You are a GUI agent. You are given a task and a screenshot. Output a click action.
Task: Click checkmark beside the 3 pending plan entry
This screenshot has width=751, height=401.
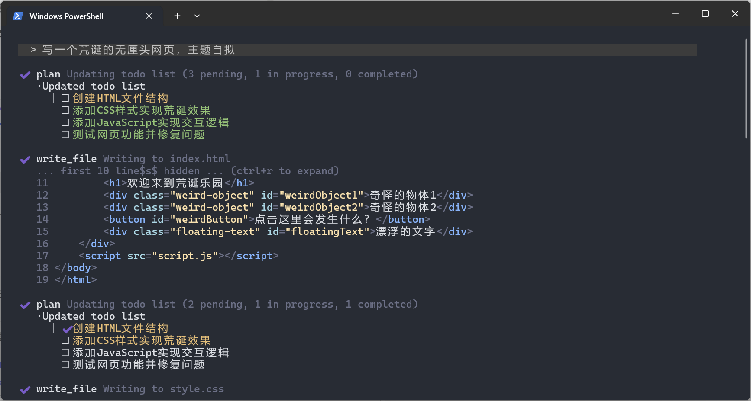25,75
